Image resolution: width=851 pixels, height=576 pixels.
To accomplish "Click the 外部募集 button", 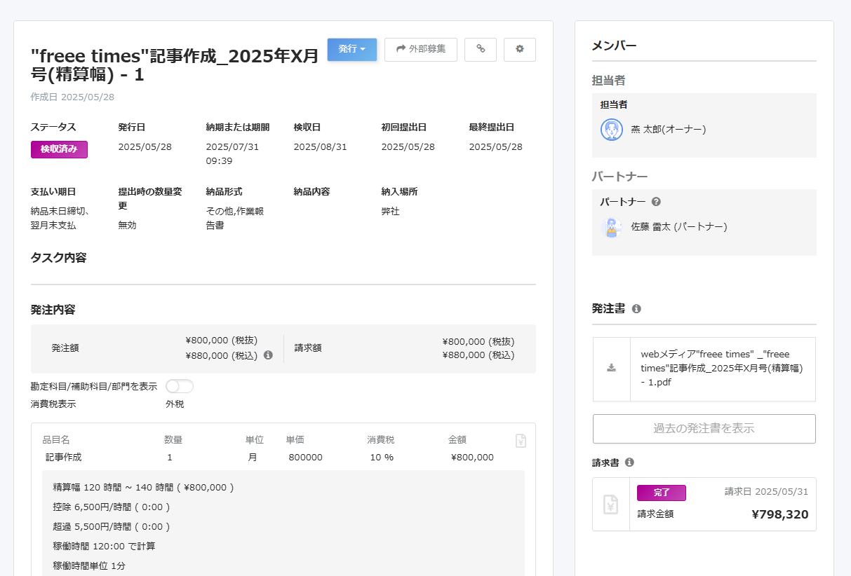I will tap(421, 49).
